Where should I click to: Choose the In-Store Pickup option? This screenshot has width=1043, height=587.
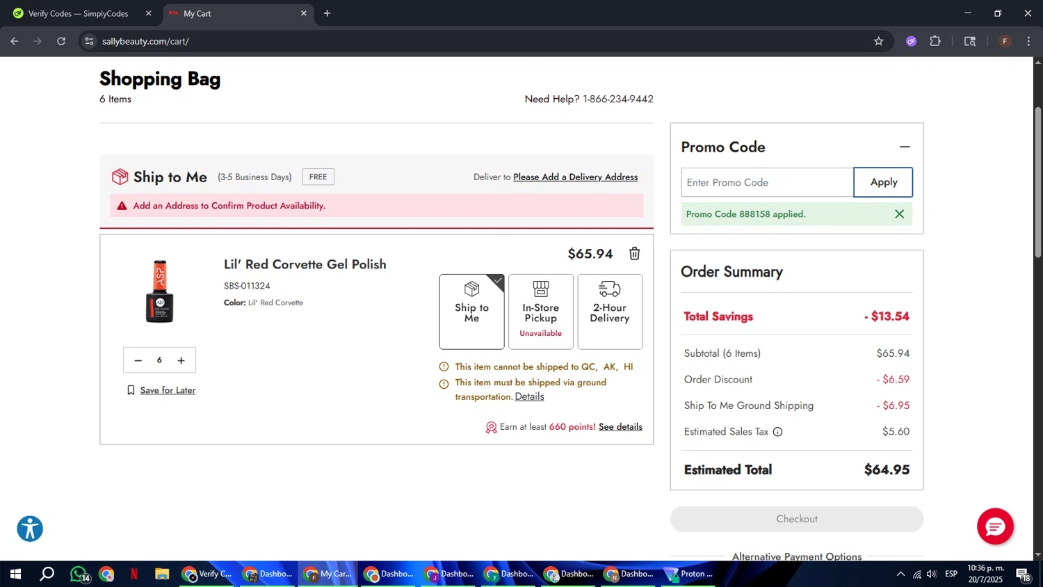[x=540, y=312]
